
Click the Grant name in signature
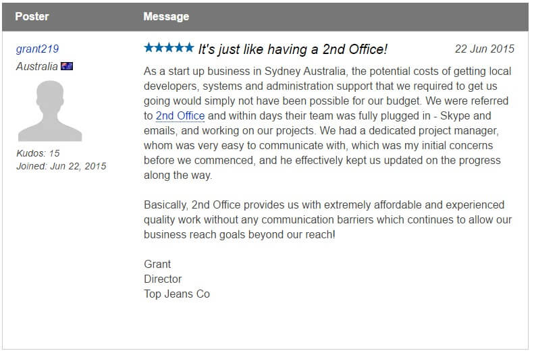(x=157, y=264)
